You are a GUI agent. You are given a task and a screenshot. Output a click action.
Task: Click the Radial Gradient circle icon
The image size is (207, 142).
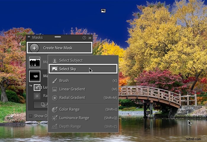click(x=55, y=98)
